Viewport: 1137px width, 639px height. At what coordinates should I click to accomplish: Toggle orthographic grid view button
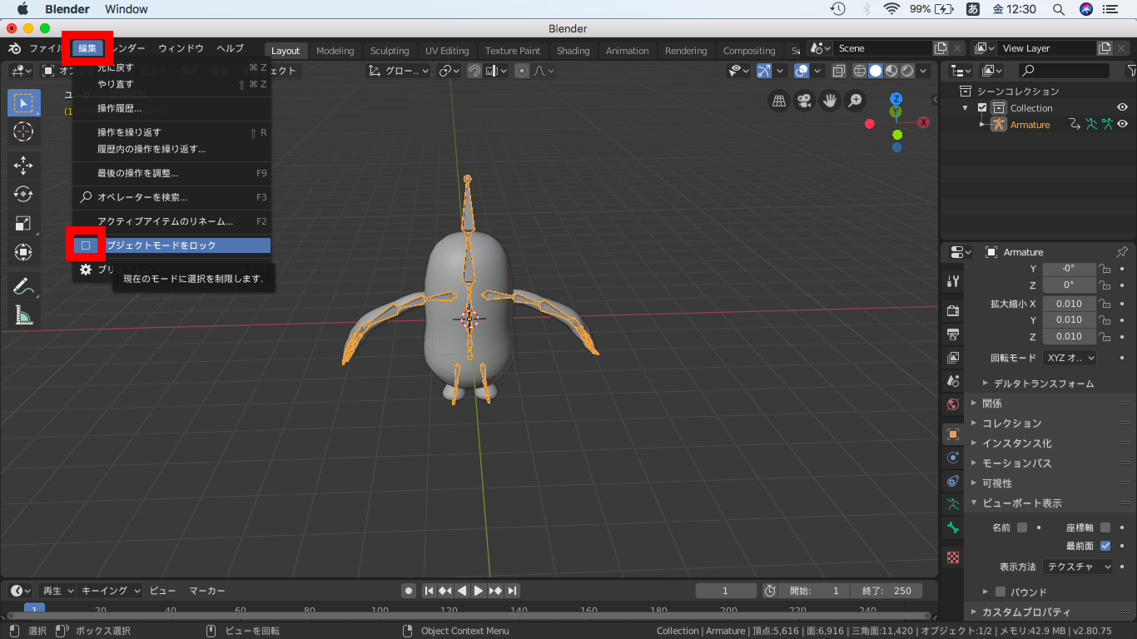point(779,101)
